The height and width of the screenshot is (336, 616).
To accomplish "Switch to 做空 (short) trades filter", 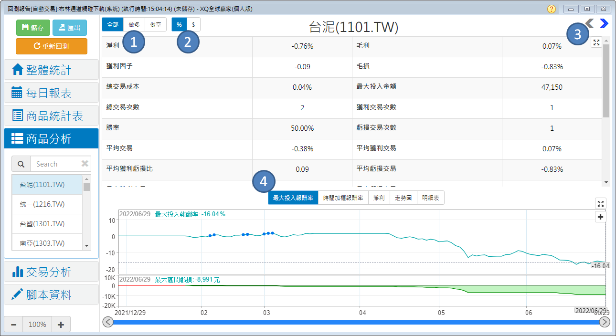I will click(156, 24).
